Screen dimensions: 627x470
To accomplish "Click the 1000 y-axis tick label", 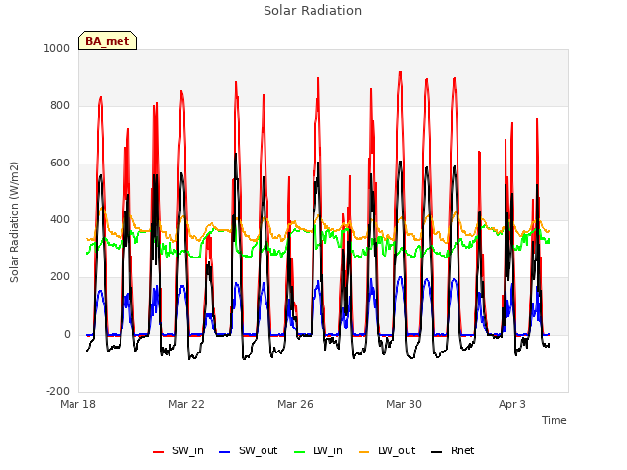I will 57,48.
